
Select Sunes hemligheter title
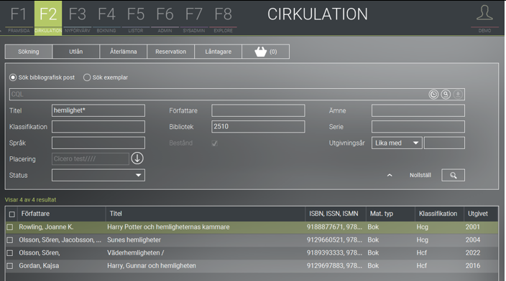tap(134, 240)
